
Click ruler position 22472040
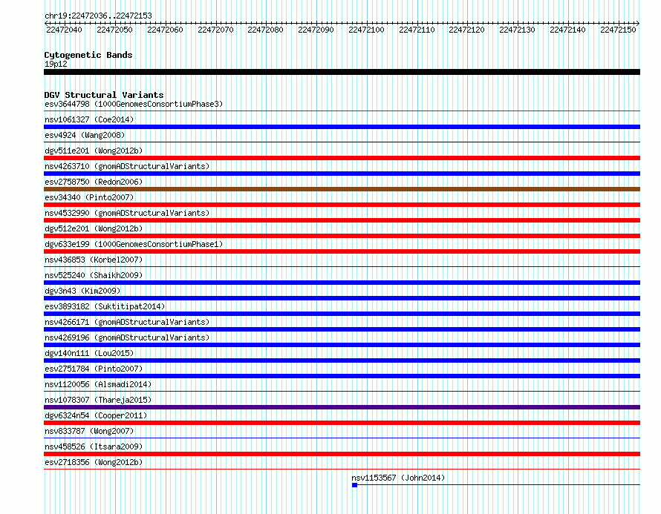(64, 30)
